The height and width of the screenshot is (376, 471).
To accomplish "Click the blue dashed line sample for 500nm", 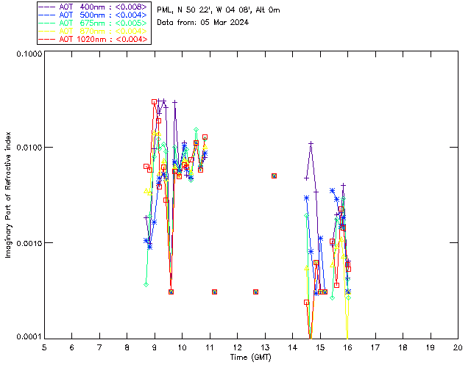I will coord(47,15).
